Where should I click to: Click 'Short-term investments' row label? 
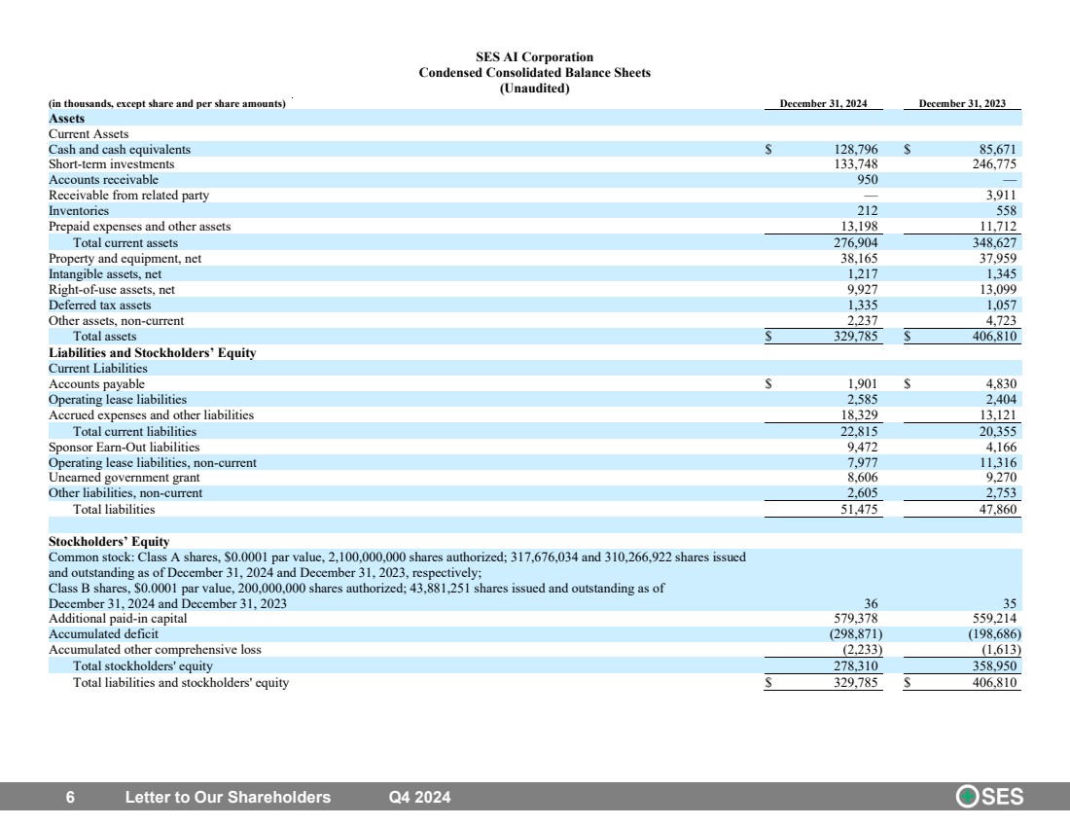(111, 164)
